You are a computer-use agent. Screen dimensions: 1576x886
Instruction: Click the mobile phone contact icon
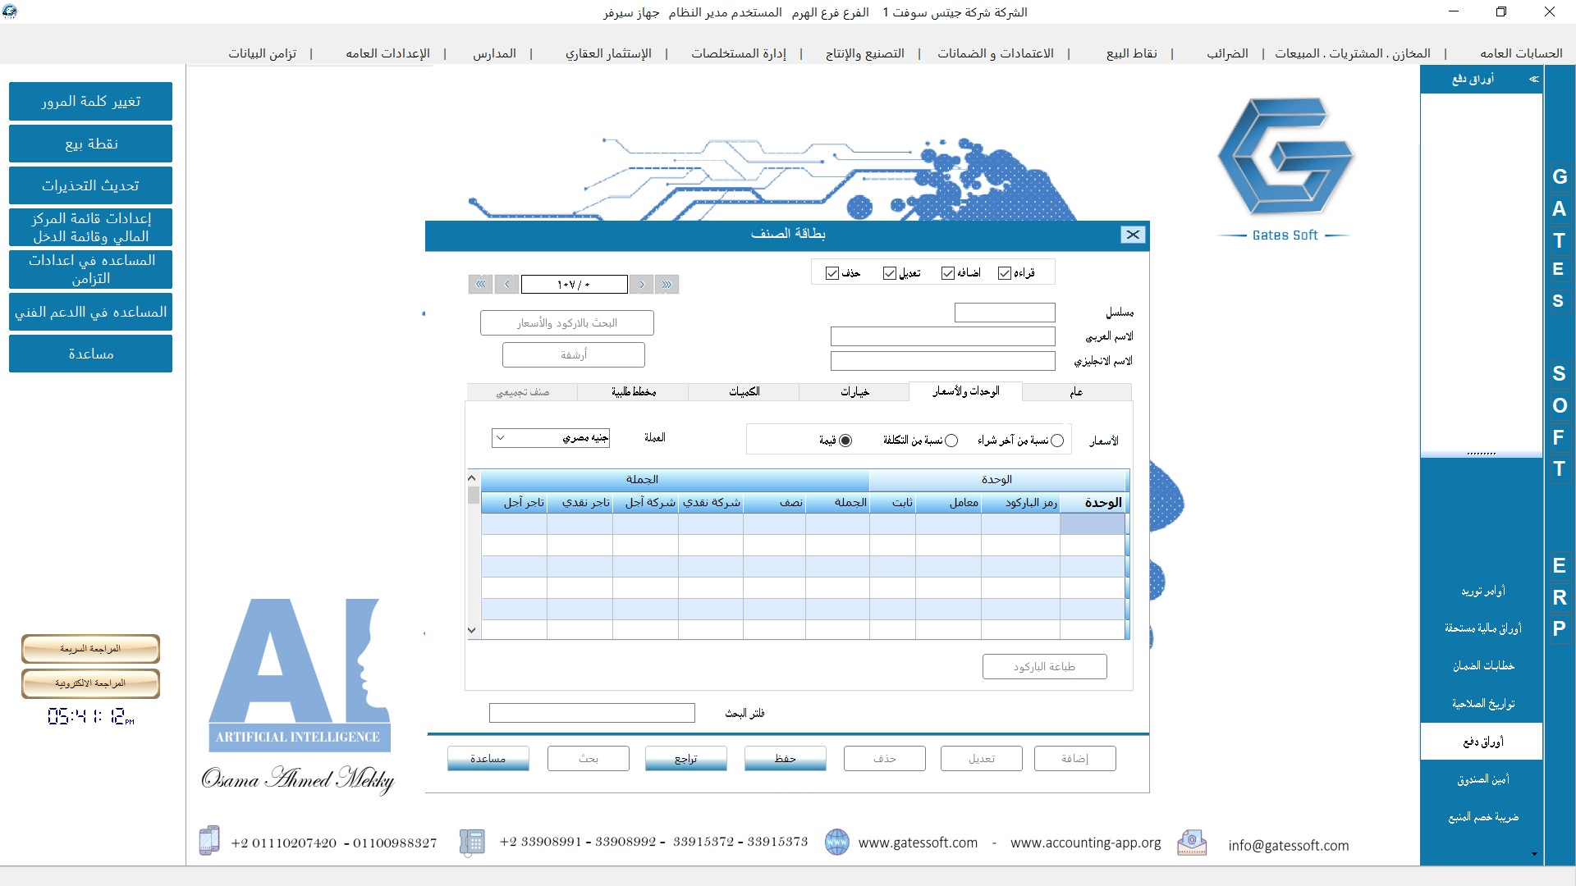point(209,841)
